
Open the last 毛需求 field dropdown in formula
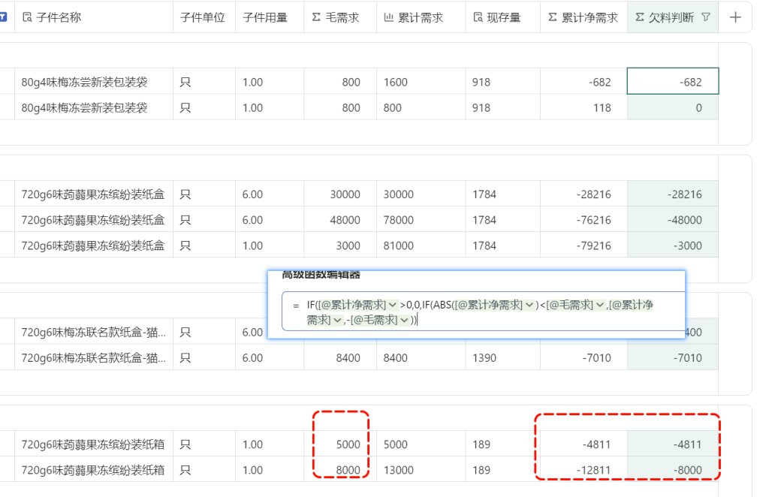click(x=404, y=320)
